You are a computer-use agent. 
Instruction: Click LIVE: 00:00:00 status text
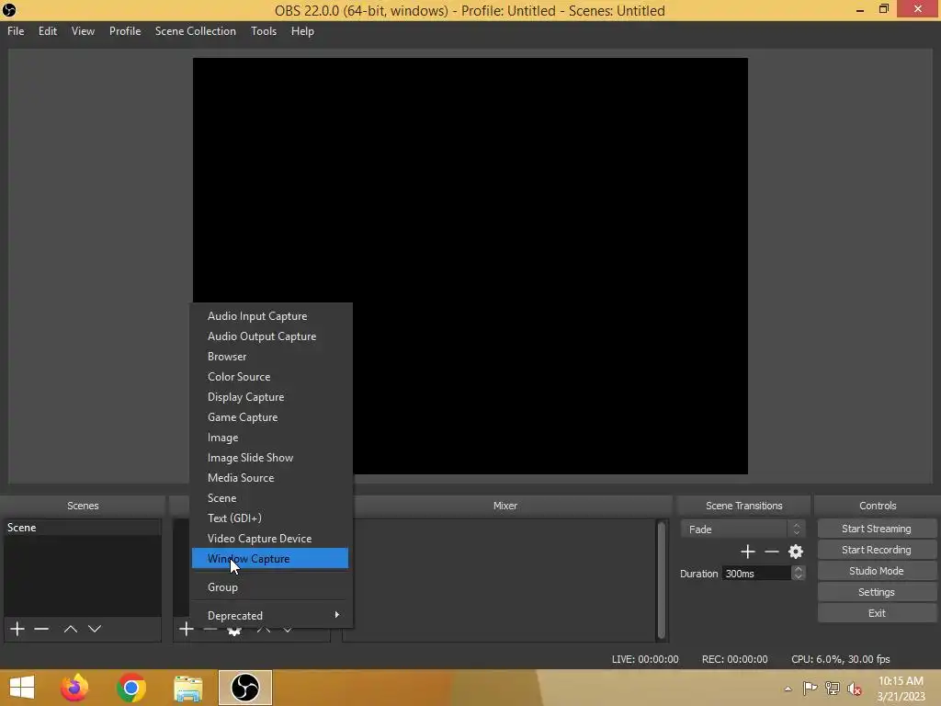point(645,659)
